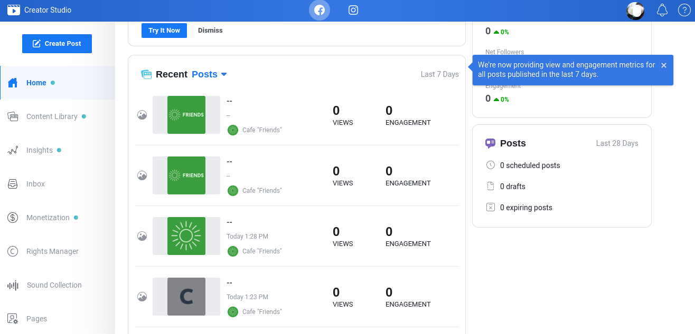Click the profile avatar picture
This screenshot has width=695, height=334.
coord(635,11)
